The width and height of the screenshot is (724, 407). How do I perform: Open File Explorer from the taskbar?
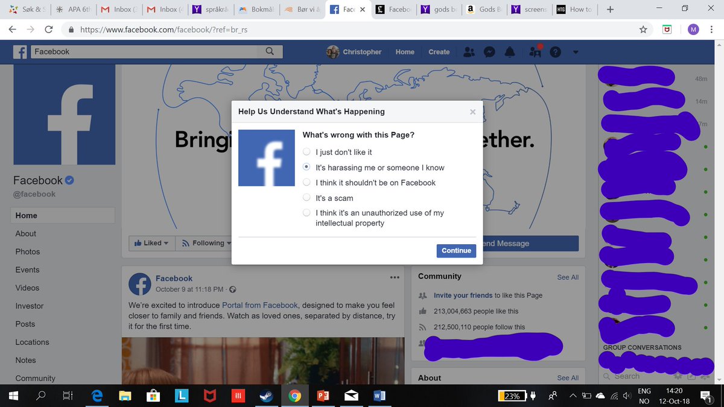[125, 396]
